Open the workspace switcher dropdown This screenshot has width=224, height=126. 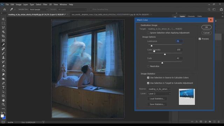[x=214, y=9]
